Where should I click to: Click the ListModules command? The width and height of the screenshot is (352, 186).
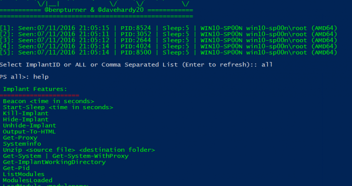pos(24,174)
